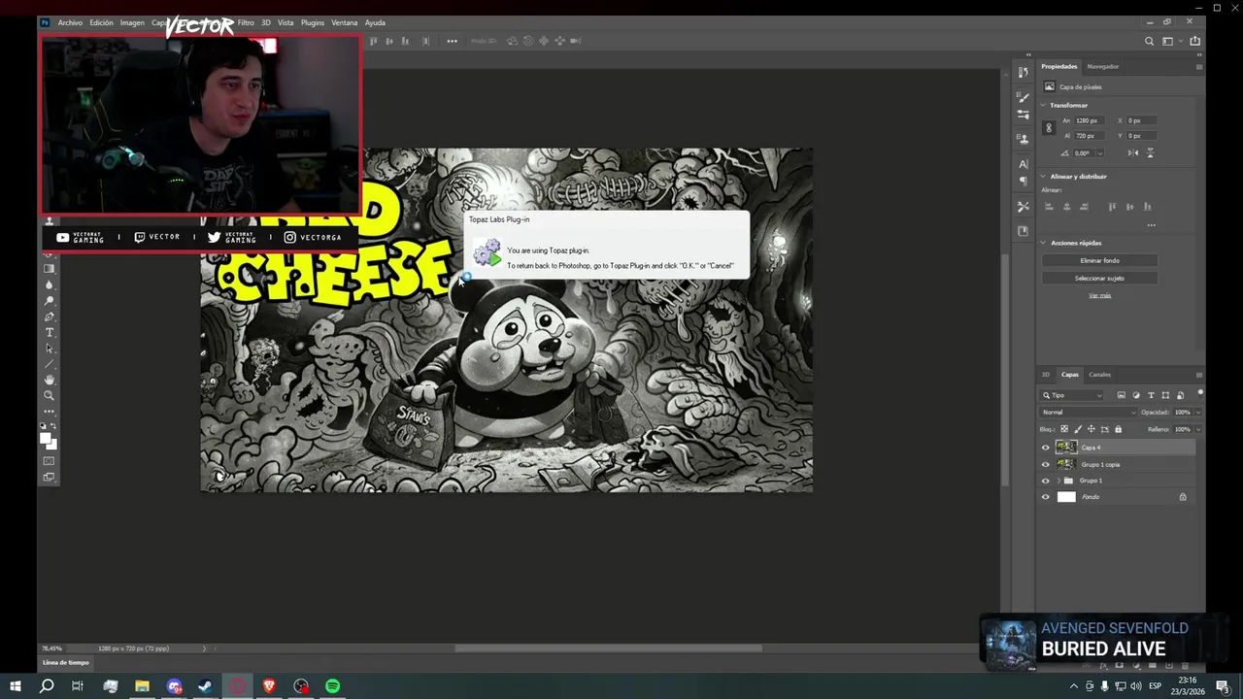Select the Blur tool
1243x699 pixels.
coord(50,284)
